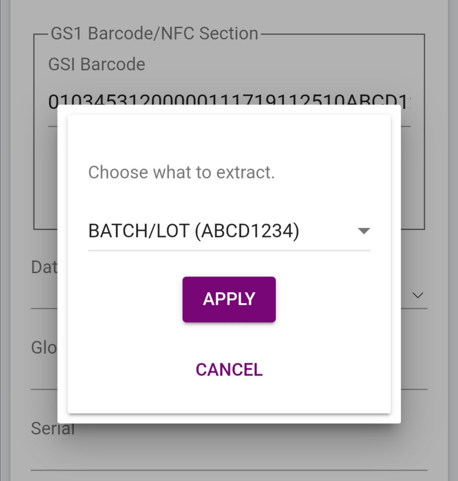The width and height of the screenshot is (458, 481).
Task: Click the GS1 Barcode/NFC Section label
Action: tap(155, 33)
